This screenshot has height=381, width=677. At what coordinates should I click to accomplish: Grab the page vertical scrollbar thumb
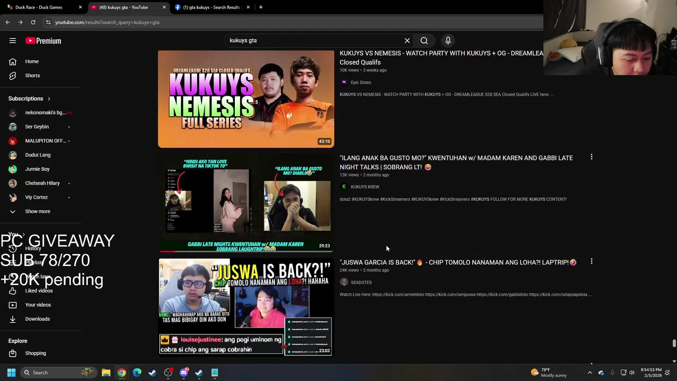click(x=674, y=343)
